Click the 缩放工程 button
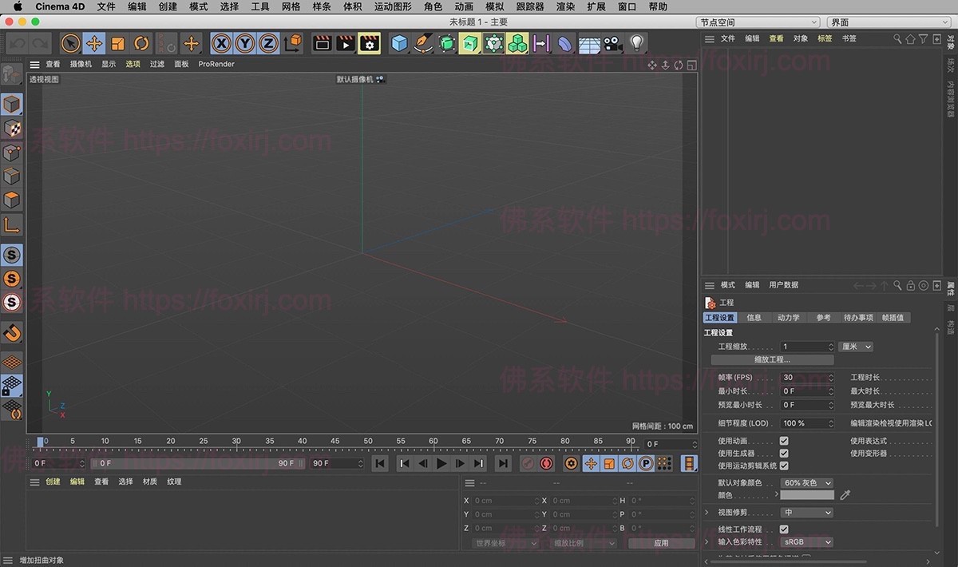 [x=774, y=358]
